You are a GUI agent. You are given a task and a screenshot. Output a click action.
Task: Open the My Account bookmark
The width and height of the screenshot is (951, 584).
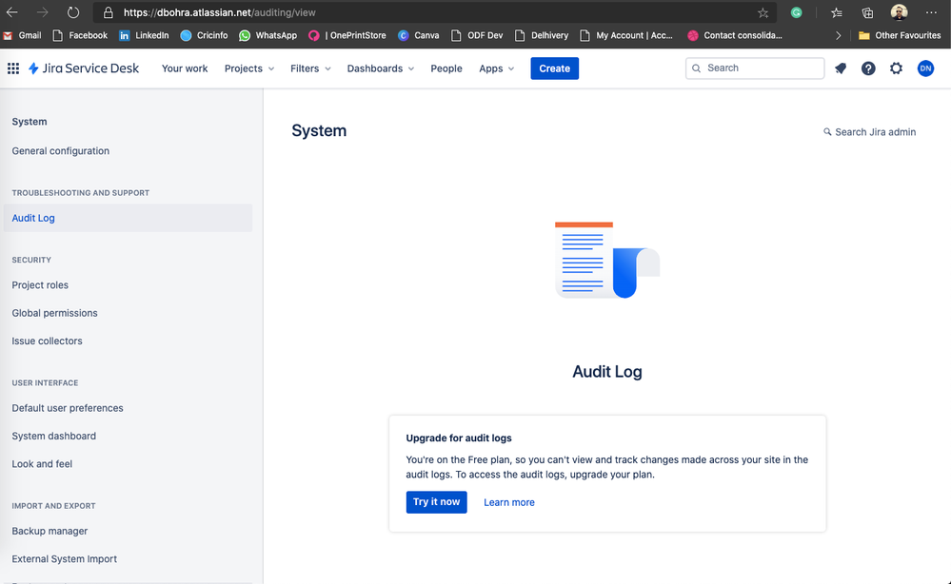point(626,35)
